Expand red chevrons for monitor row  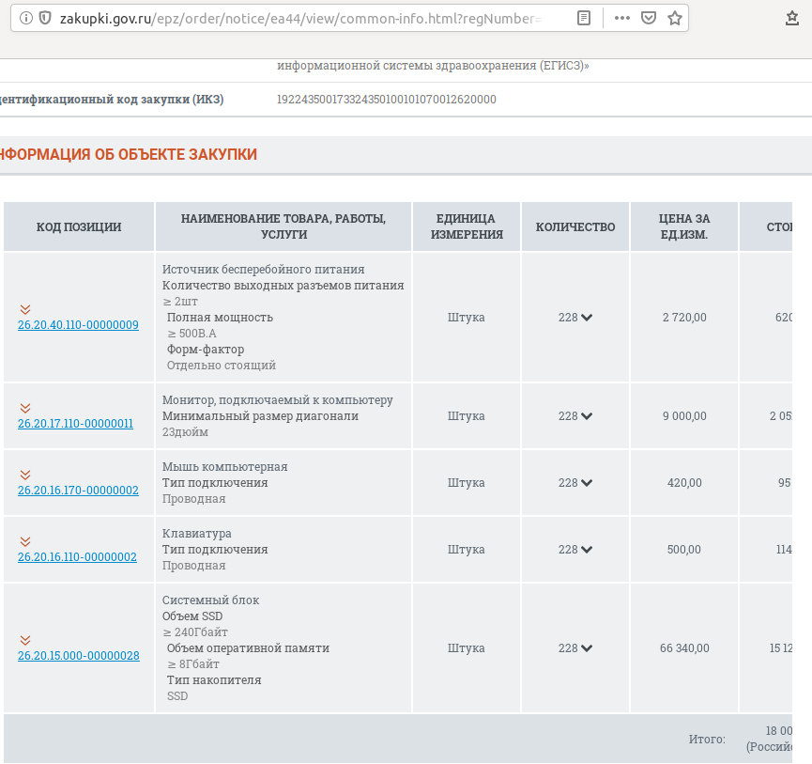click(25, 408)
